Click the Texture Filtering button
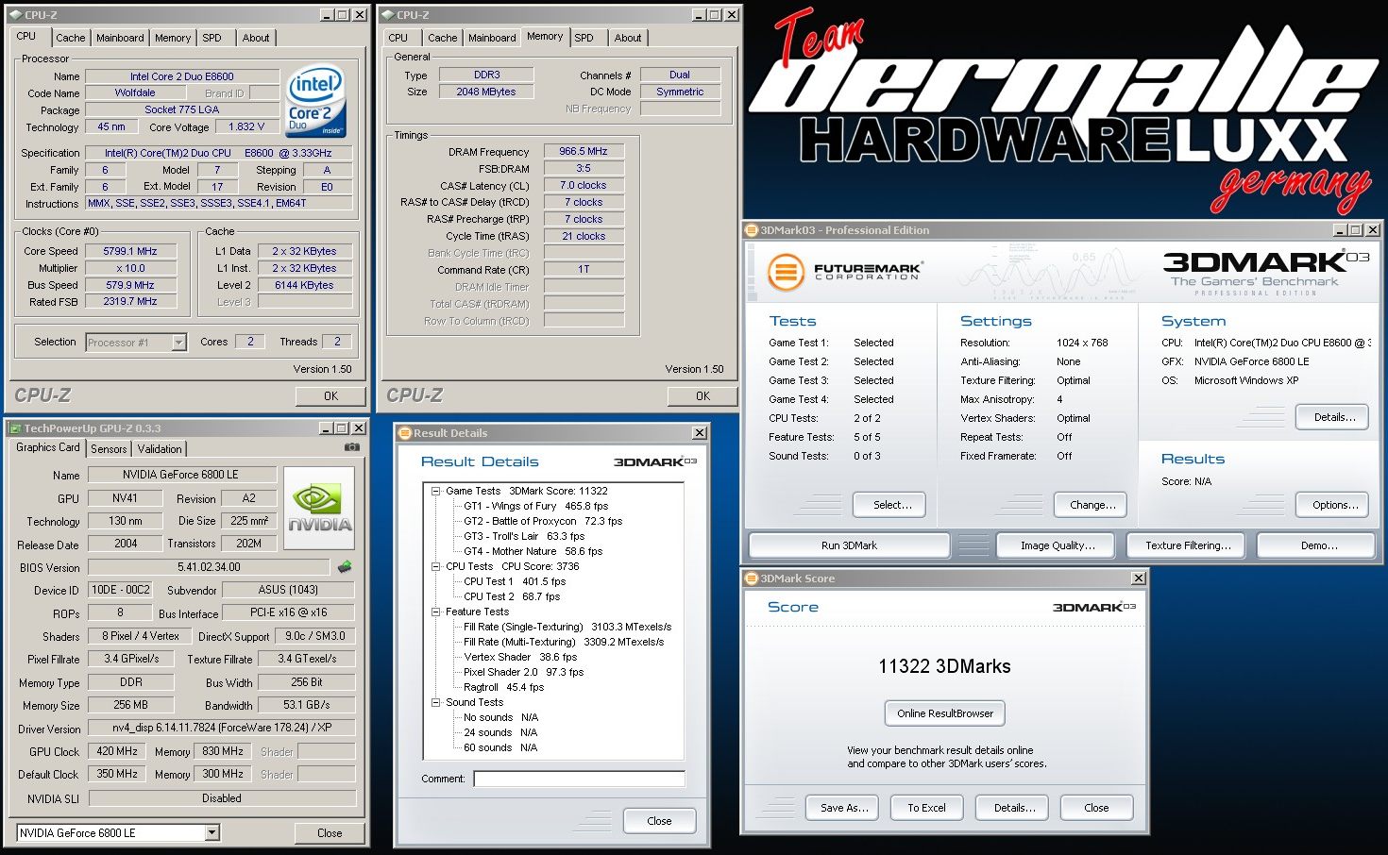The image size is (1388, 855). pyautogui.click(x=1188, y=545)
